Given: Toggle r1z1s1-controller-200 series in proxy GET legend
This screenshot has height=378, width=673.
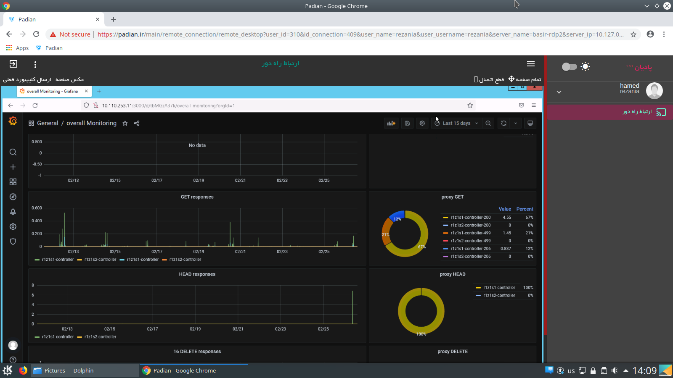Looking at the screenshot, I should [470, 218].
